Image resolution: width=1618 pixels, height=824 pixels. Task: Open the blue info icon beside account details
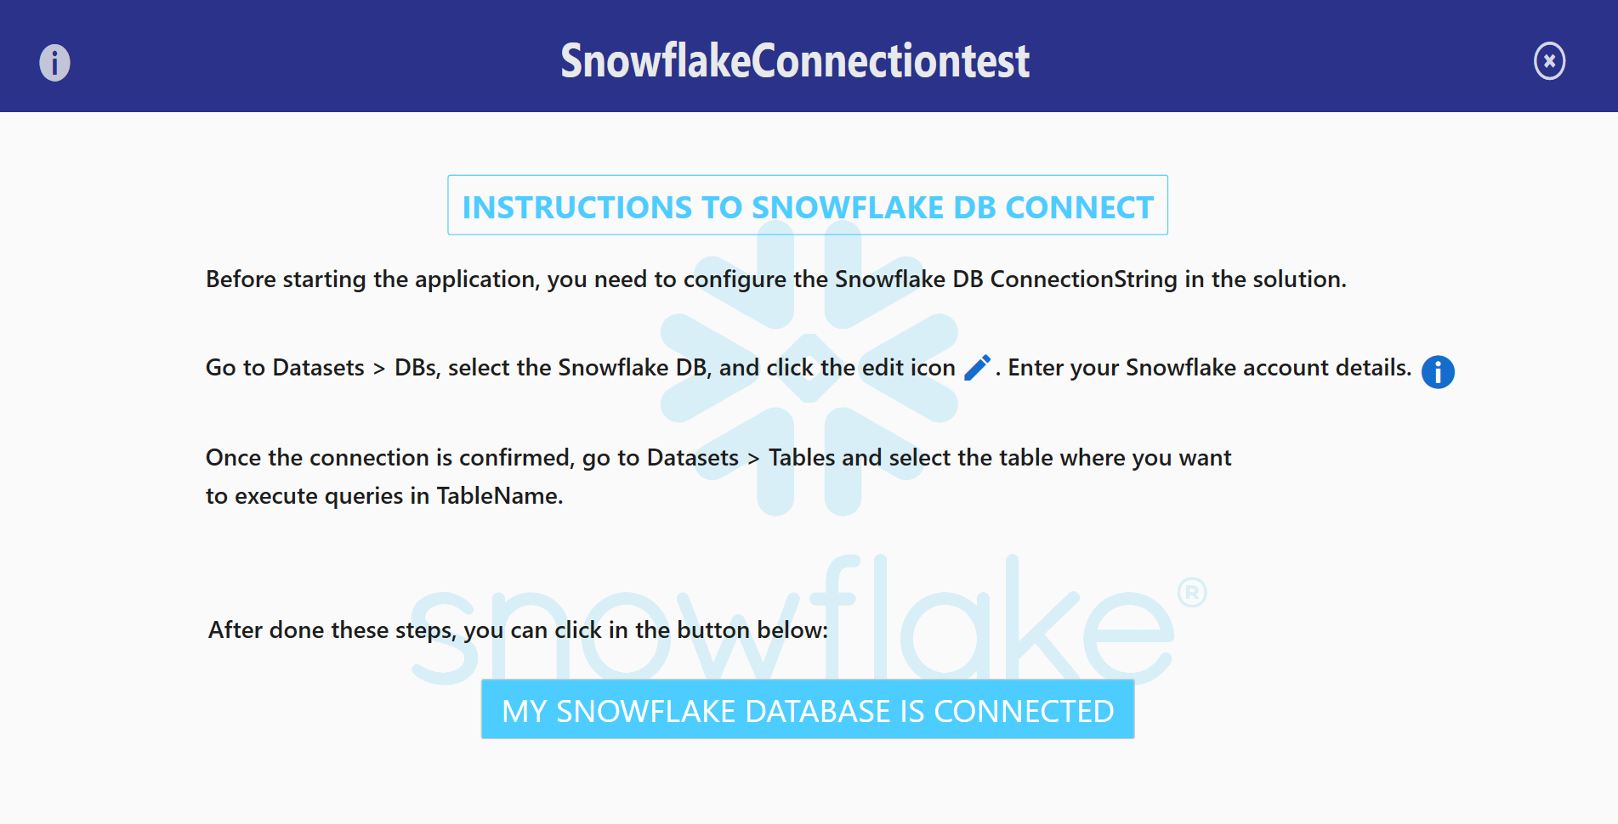click(1438, 371)
